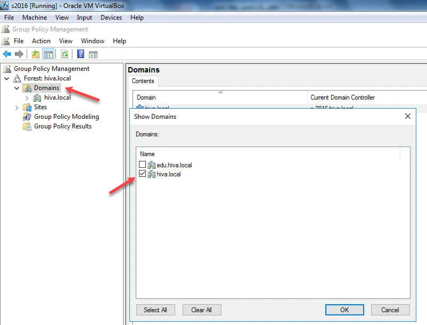Close the Show Domains dialog

(408, 116)
